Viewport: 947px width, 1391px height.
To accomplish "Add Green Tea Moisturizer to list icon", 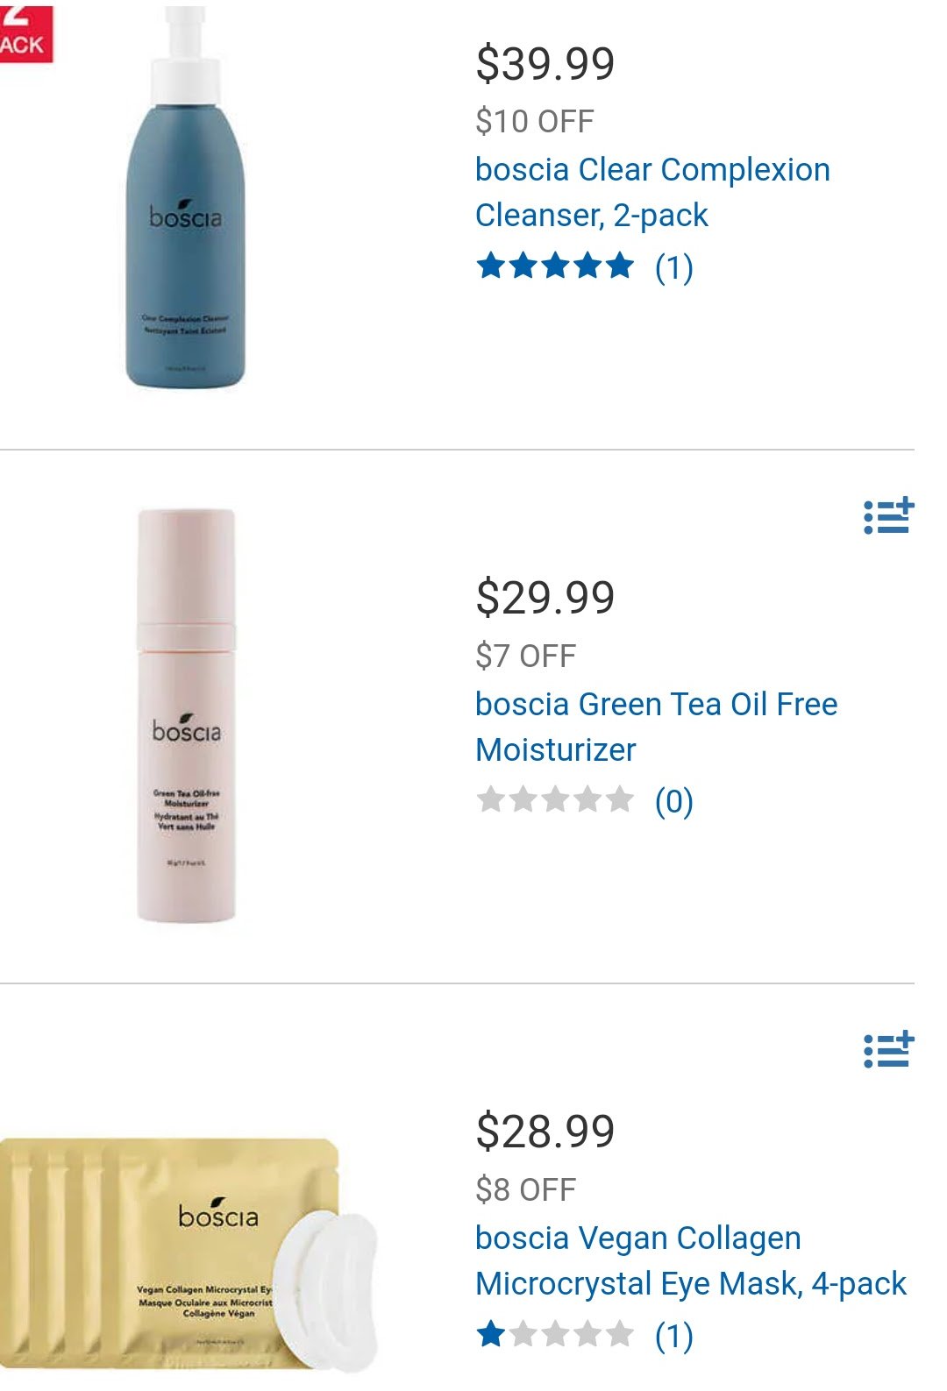I will click(888, 516).
